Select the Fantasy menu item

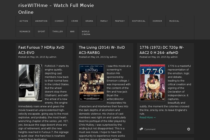120,21
